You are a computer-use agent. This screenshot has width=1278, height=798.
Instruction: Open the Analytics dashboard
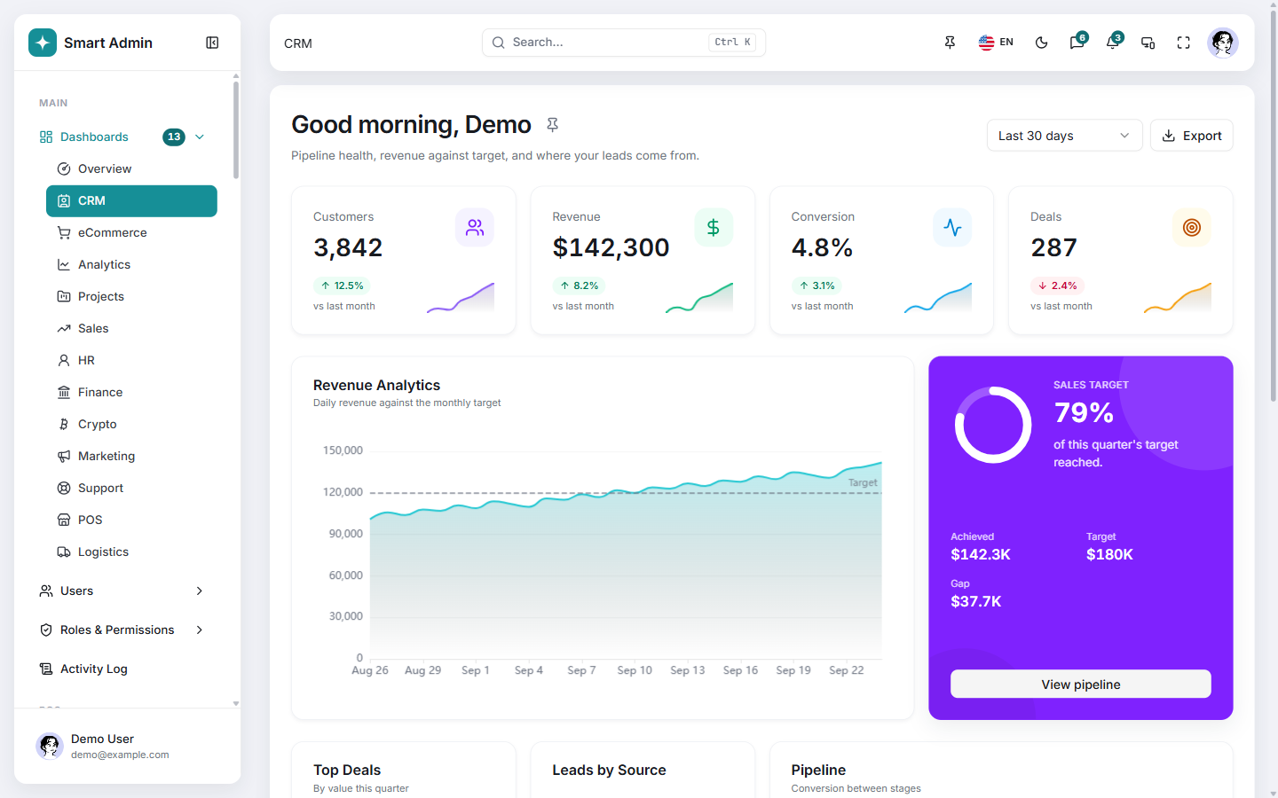coord(131,264)
